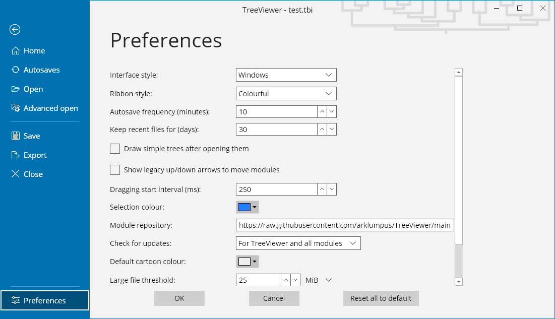The width and height of the screenshot is (555, 319).
Task: Toggle Show legacy up/down arrows checkbox
Action: pyautogui.click(x=115, y=170)
